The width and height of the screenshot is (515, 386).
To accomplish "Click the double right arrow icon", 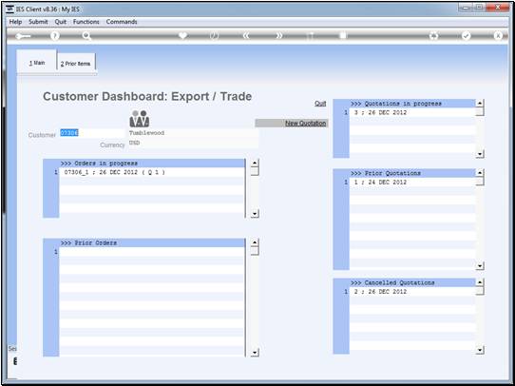I will (x=278, y=36).
